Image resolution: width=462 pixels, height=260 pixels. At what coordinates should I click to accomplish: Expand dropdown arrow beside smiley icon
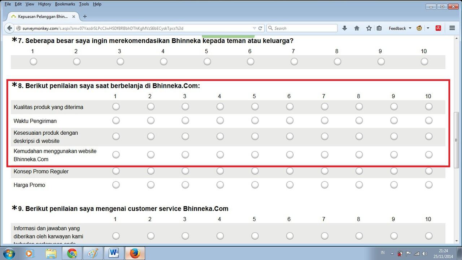coord(428,28)
